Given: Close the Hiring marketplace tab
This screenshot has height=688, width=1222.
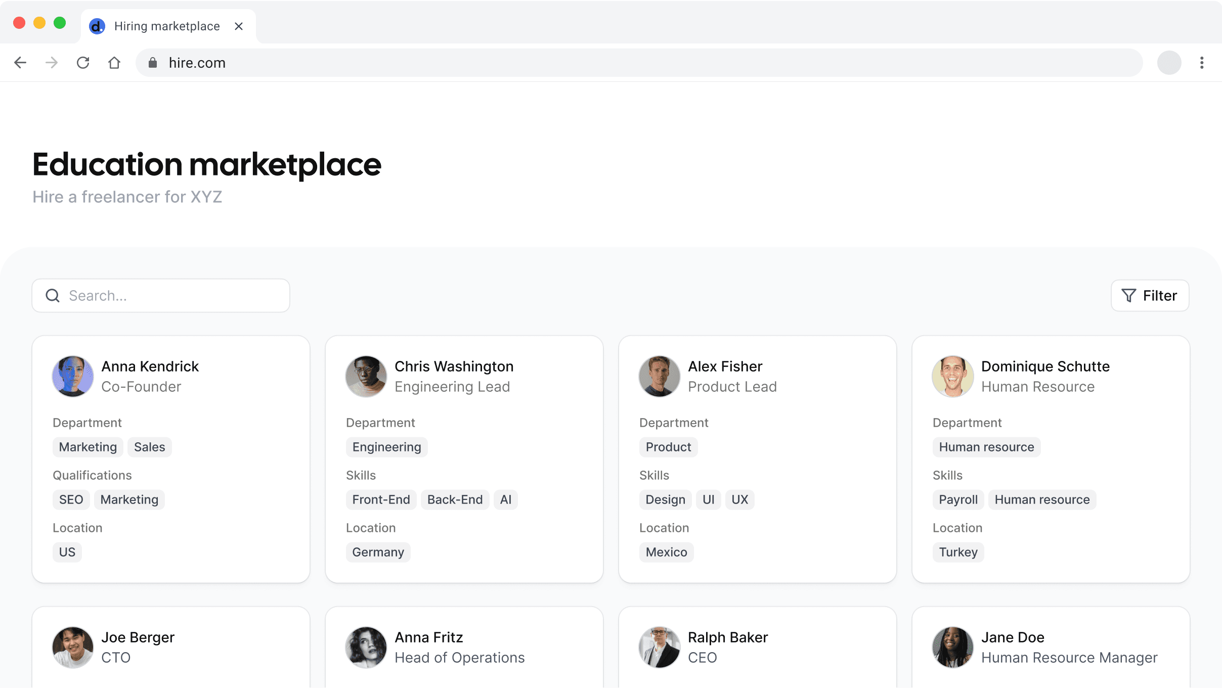Looking at the screenshot, I should pos(239,26).
